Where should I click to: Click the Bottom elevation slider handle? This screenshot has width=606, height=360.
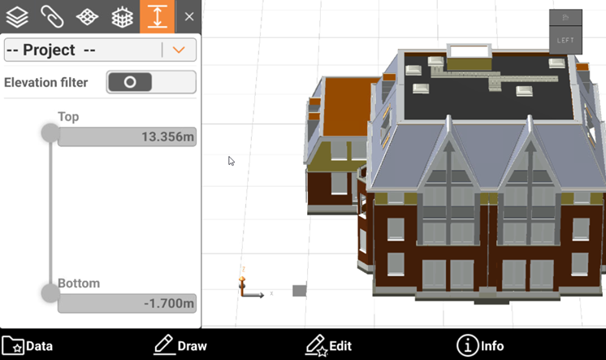point(50,294)
